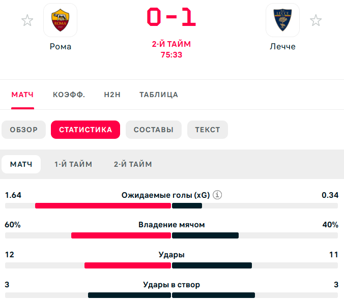344x299 pixels.
Task: Switch to the КОЭФФ. tab
Action: [69, 95]
